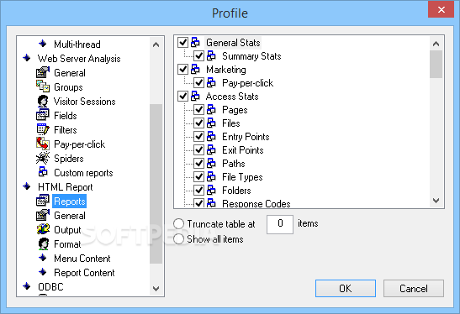
Task: Click the Groups icon in the tree
Action: click(43, 86)
